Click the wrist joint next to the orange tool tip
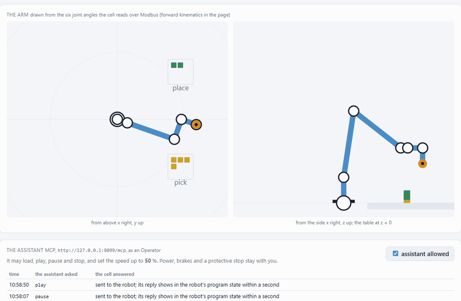This screenshot has width=461, height=301. click(x=181, y=120)
